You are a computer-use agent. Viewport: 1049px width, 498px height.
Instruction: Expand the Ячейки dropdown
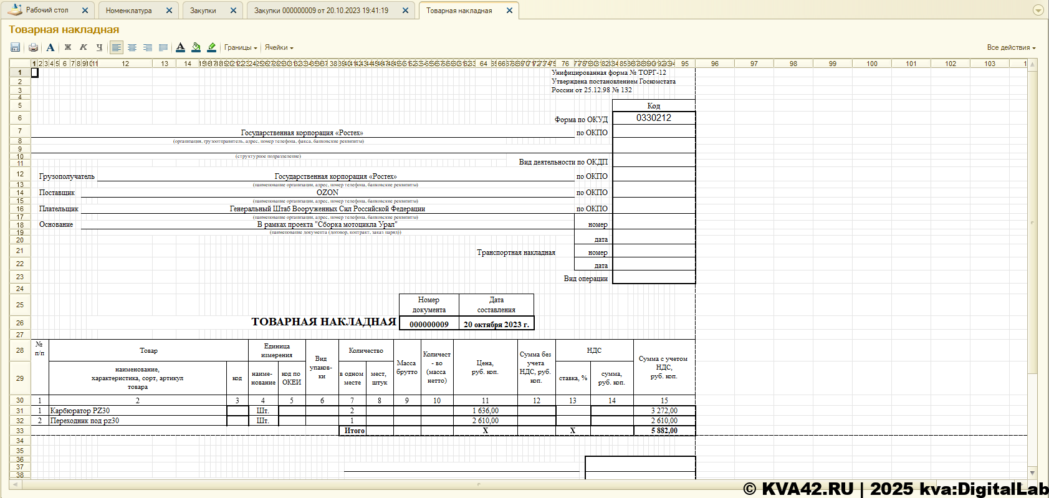click(279, 47)
